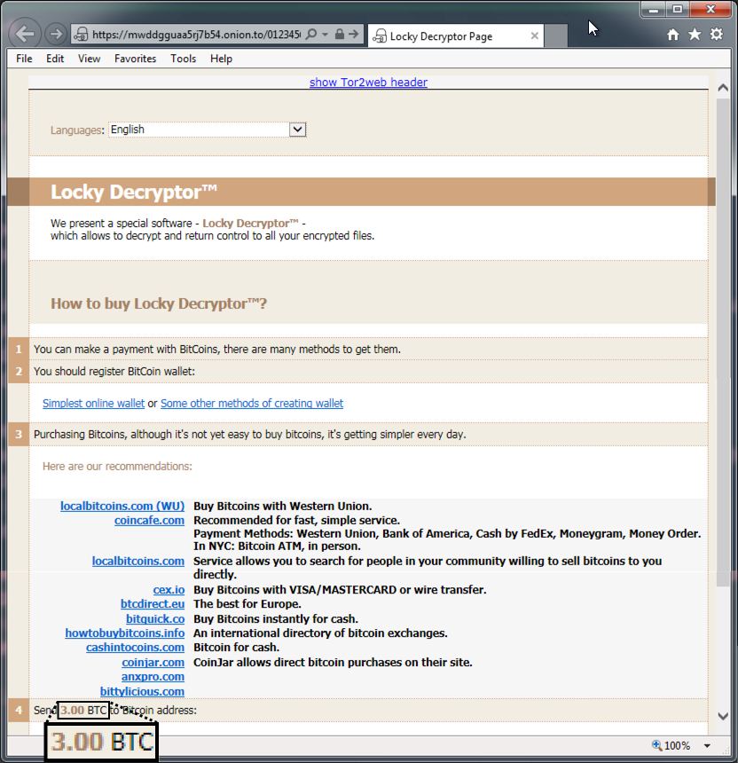Click the browser Back arrow button
This screenshot has width=738, height=763.
25,34
